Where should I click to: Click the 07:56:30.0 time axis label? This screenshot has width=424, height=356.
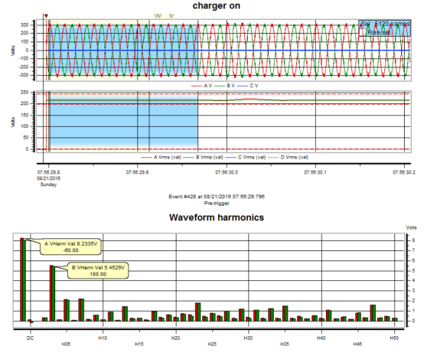[x=227, y=172]
